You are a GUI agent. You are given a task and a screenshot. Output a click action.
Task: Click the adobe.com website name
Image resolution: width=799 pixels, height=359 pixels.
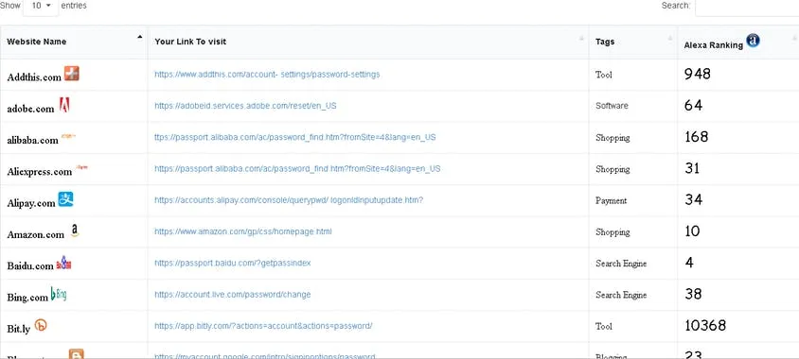tap(30, 109)
